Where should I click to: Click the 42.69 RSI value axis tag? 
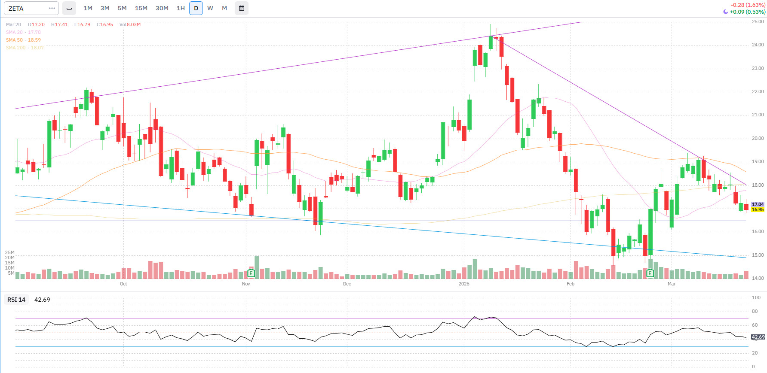[x=758, y=337]
